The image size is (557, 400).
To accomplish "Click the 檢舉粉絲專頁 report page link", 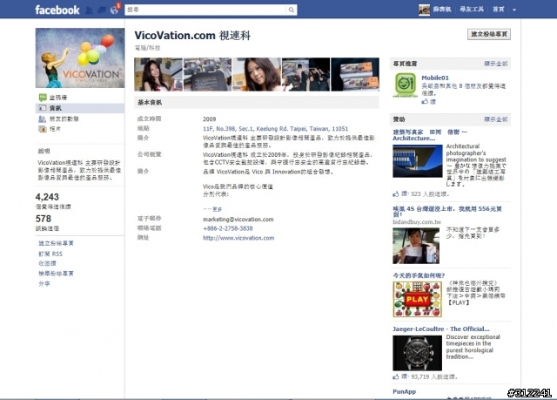I will point(56,274).
